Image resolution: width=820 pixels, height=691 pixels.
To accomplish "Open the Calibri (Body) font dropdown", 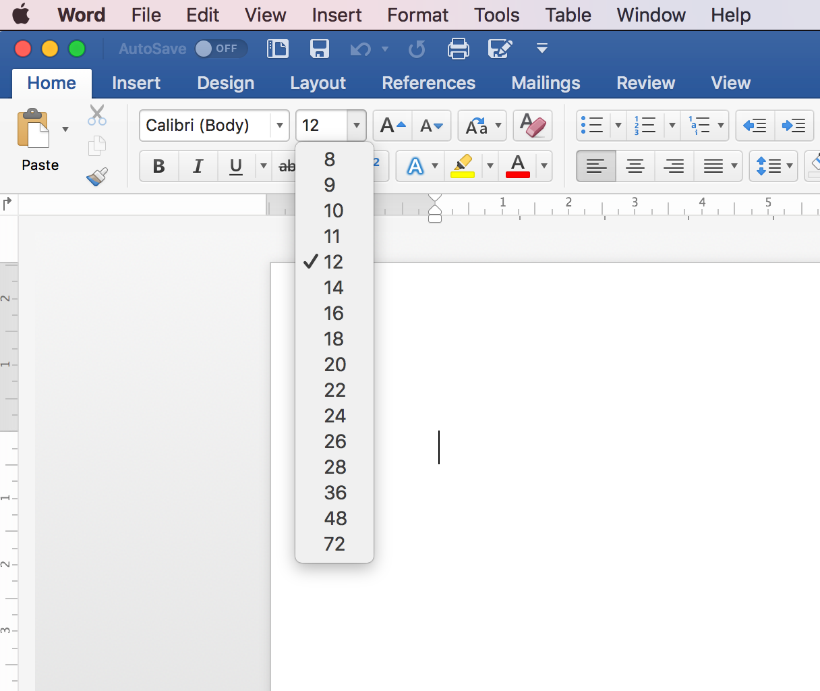I will pyautogui.click(x=280, y=126).
